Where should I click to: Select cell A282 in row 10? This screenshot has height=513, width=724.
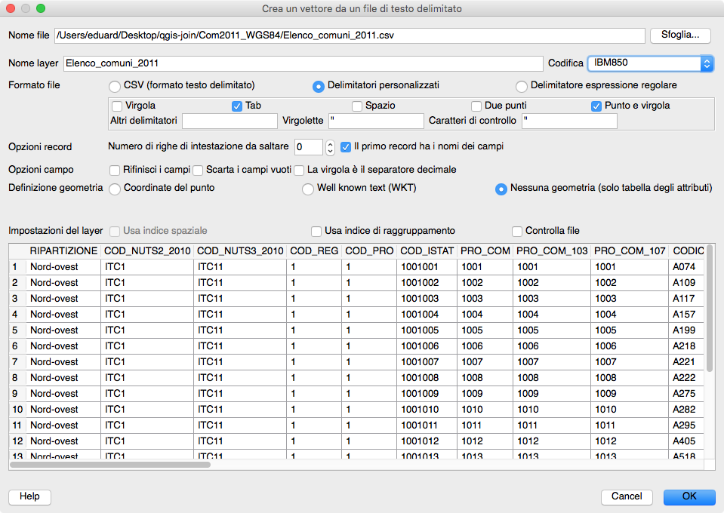686,410
